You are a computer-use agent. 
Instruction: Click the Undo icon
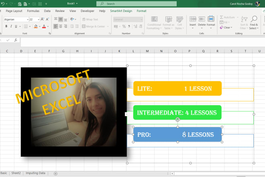pos(3,4)
